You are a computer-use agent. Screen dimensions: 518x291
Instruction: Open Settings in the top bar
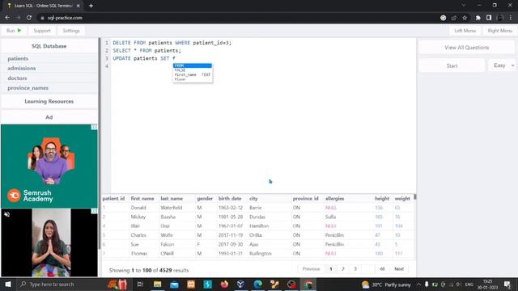71,31
